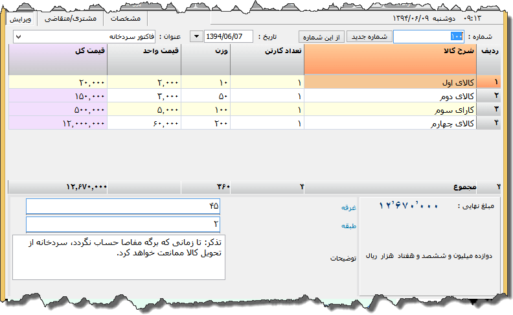
Task: Click the قیمت کل column header
Action: (58, 60)
